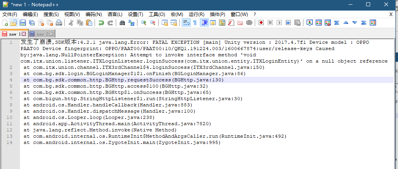Screen dimensions: 398x169
Task: Jump to first difference icon
Action: 337,23
